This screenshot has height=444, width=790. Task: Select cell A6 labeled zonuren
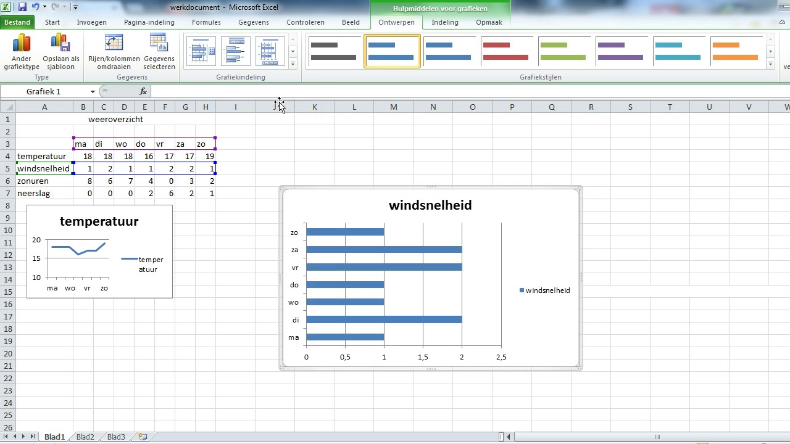[44, 181]
